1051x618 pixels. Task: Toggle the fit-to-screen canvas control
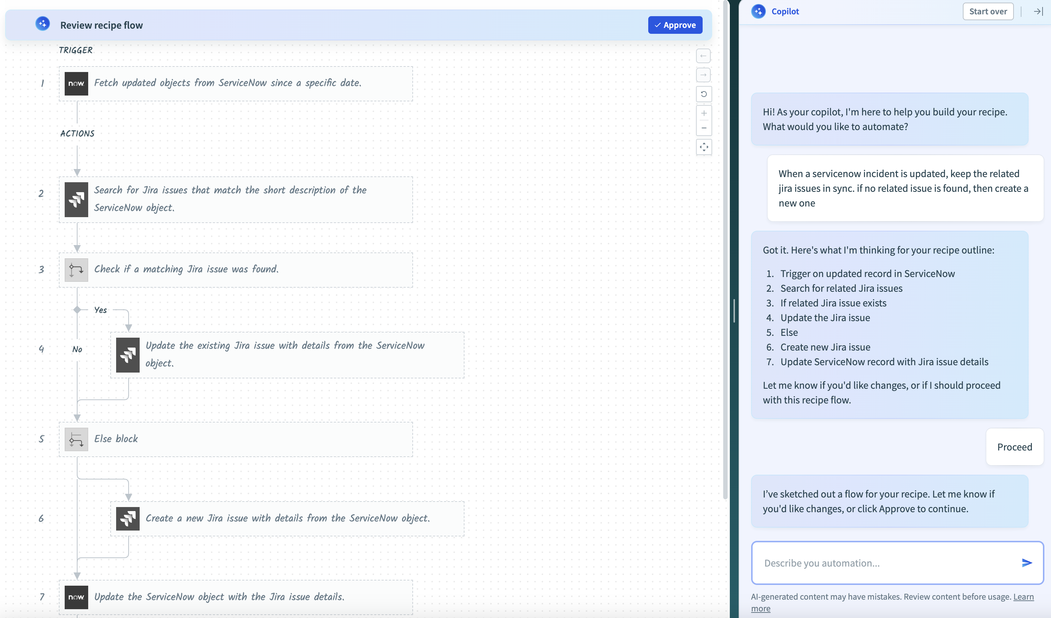(704, 147)
